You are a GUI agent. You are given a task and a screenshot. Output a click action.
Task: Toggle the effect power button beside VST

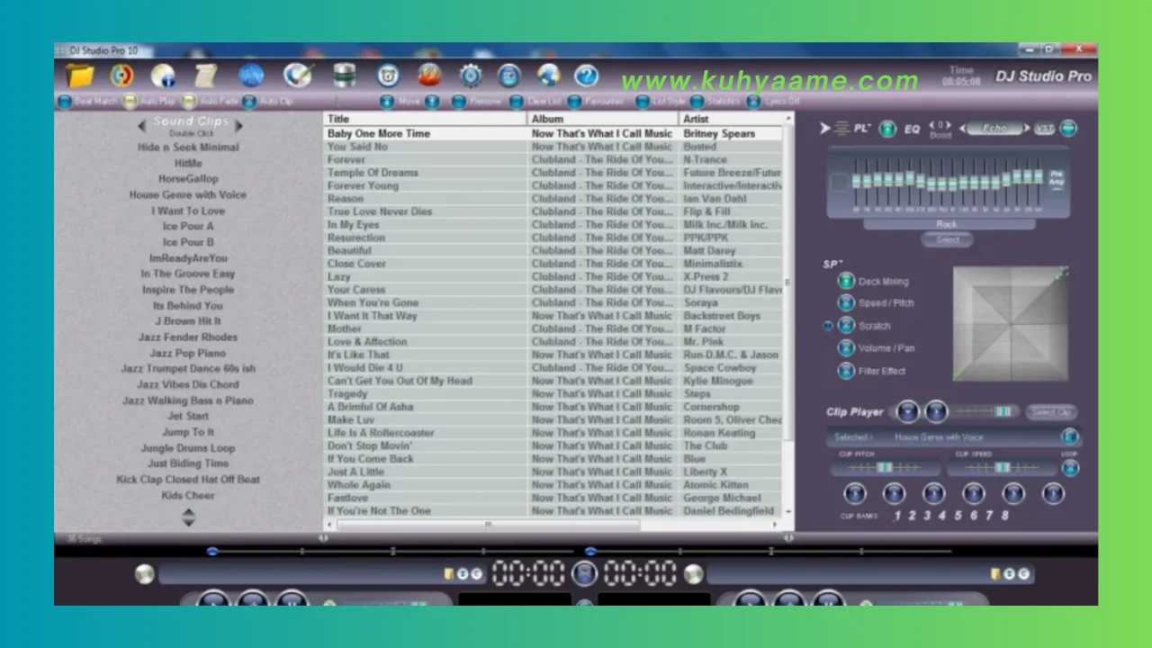pyautogui.click(x=1068, y=129)
